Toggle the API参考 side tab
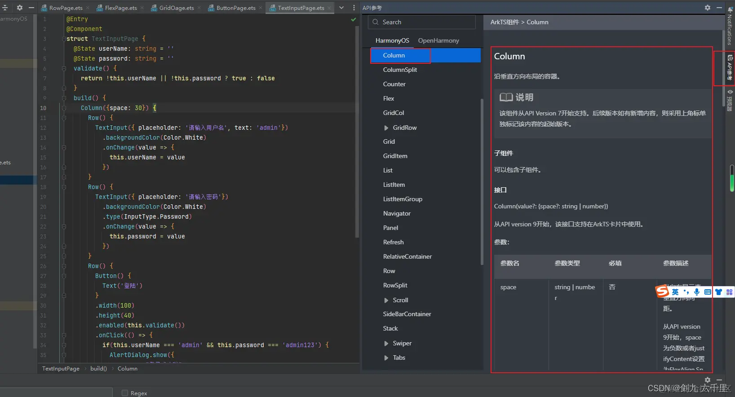 730,67
